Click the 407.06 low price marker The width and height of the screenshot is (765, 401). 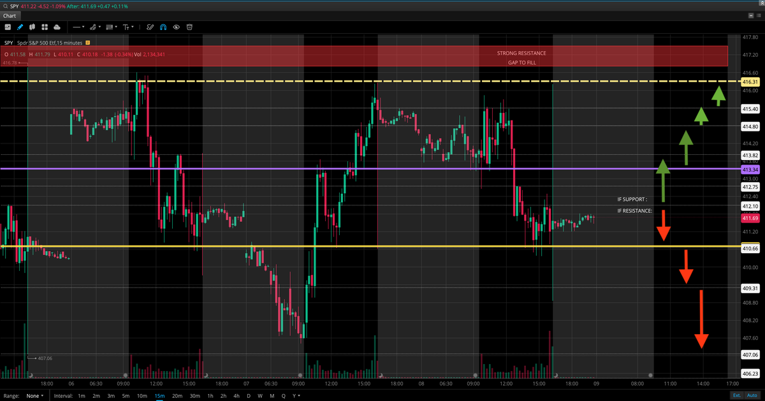coord(44,358)
